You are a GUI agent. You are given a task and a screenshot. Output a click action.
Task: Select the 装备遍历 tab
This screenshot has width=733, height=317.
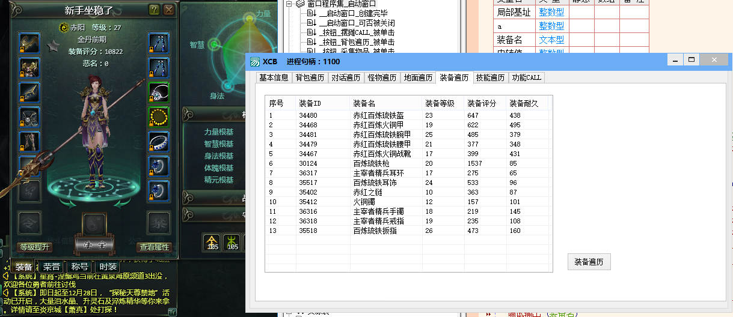[454, 77]
